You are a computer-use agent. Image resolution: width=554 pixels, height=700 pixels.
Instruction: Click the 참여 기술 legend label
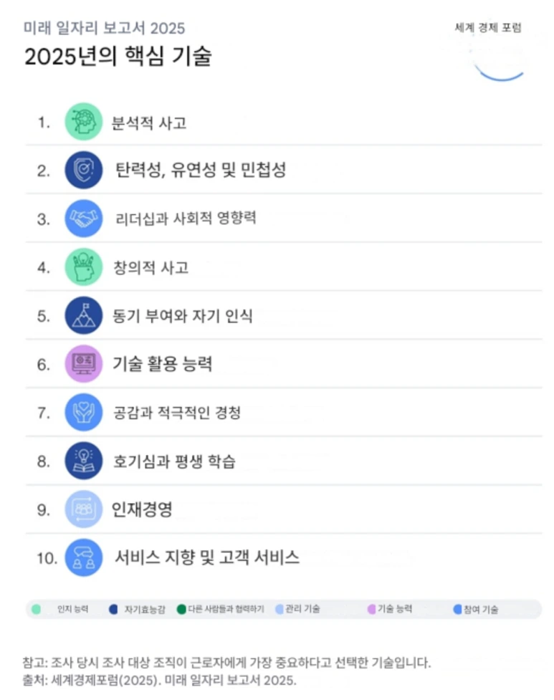(480, 610)
